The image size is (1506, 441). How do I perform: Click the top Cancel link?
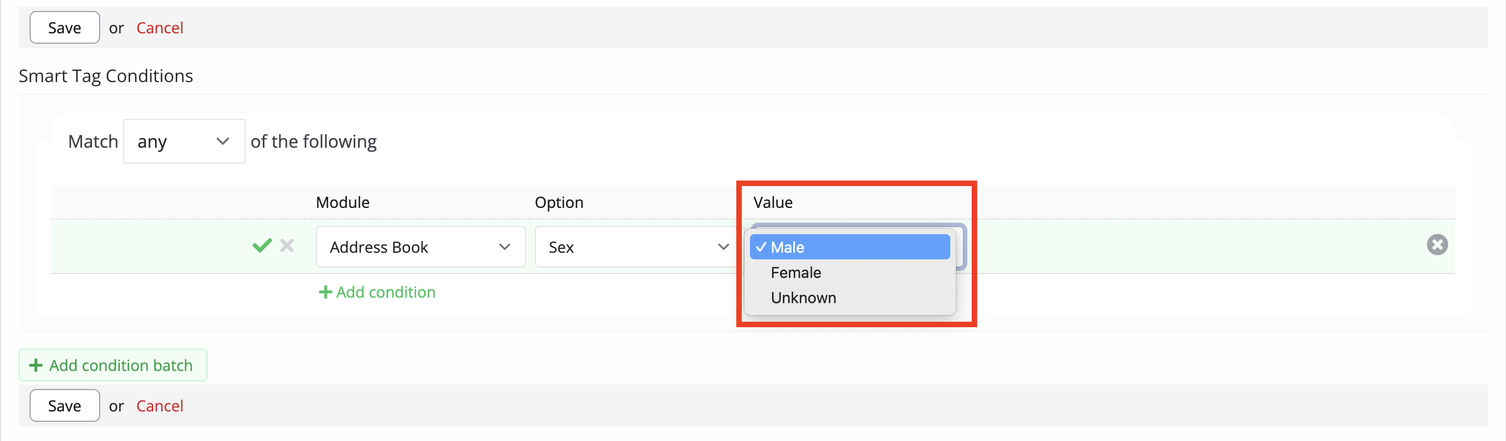pyautogui.click(x=160, y=27)
